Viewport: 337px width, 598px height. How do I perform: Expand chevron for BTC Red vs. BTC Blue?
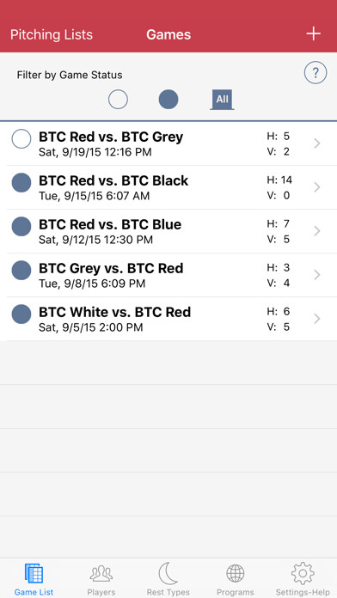coord(316,231)
